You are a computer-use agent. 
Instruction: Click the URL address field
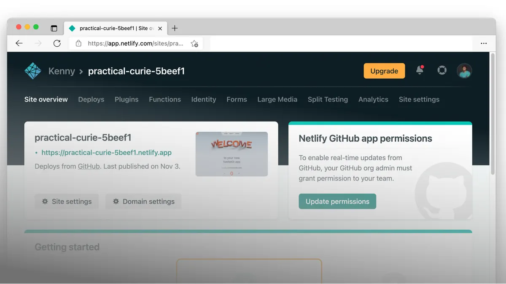tap(135, 43)
